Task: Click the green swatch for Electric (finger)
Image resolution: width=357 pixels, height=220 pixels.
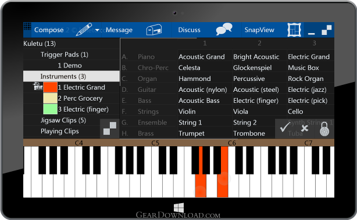Action: pos(51,109)
